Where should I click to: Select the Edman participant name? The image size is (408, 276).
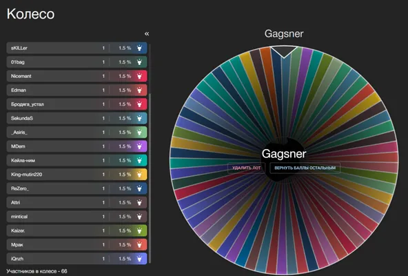coord(19,90)
